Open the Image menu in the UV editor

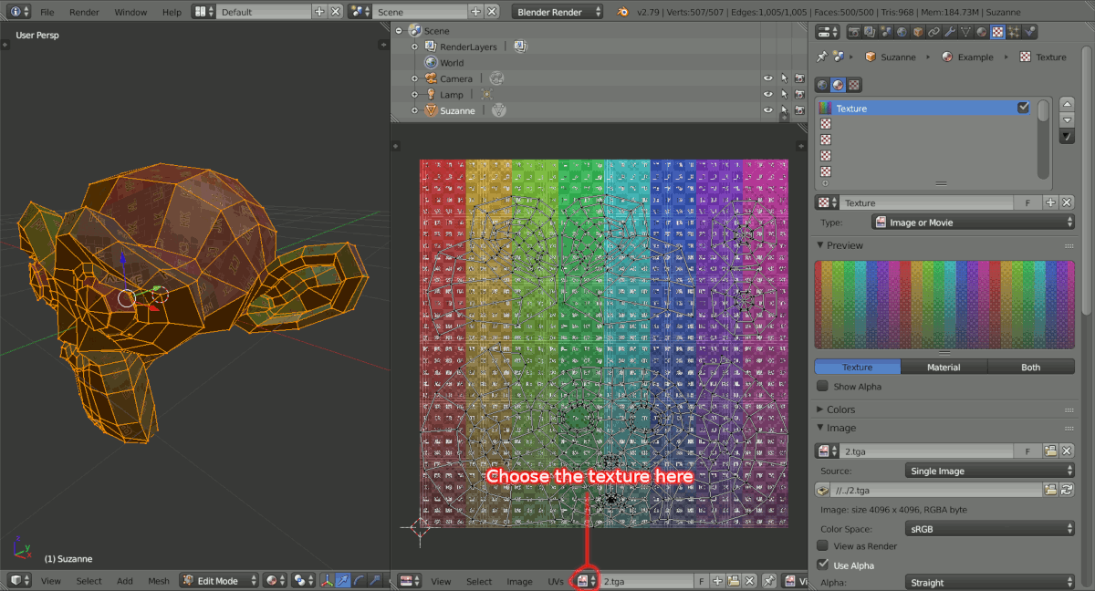pos(519,581)
